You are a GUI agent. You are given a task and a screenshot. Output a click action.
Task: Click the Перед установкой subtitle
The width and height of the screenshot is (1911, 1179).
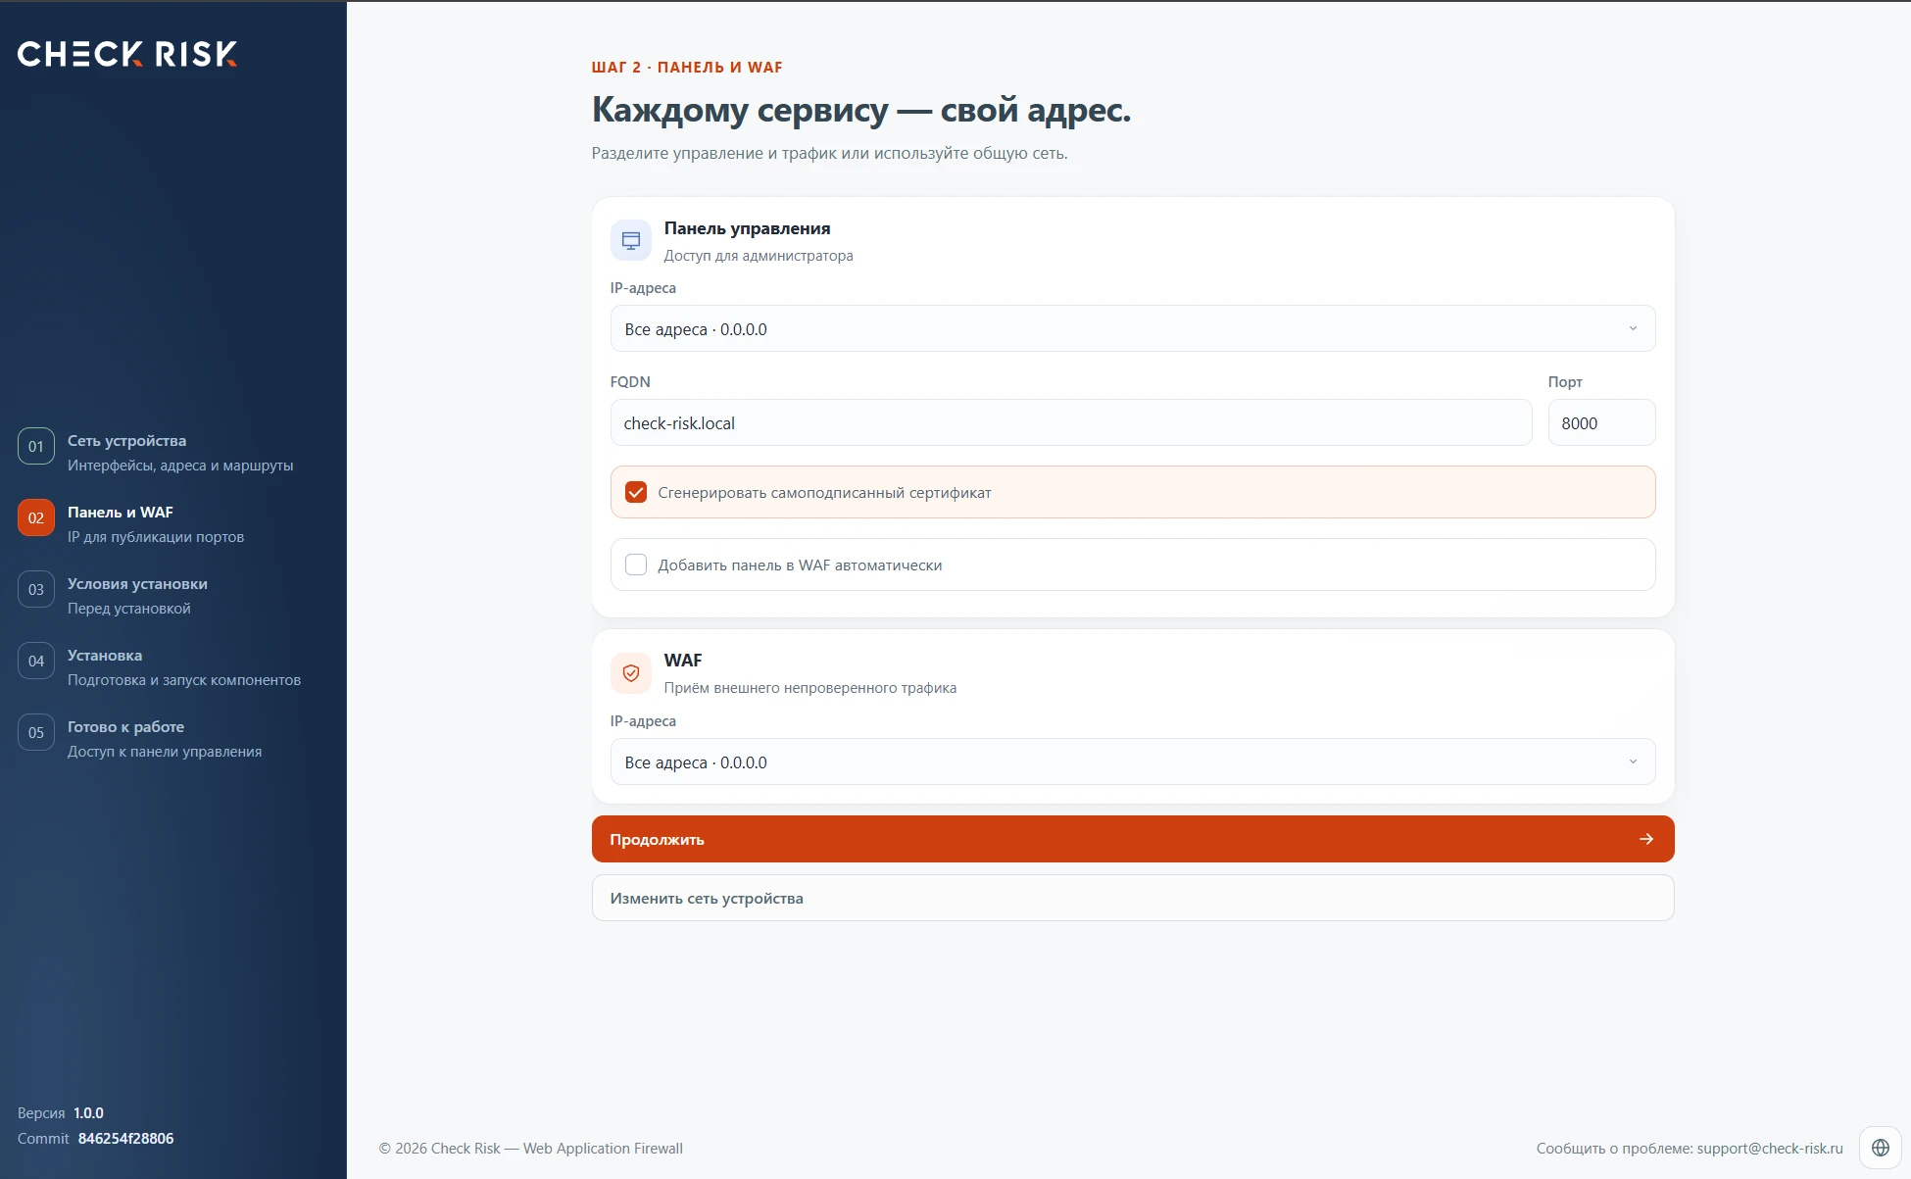pyautogui.click(x=129, y=609)
